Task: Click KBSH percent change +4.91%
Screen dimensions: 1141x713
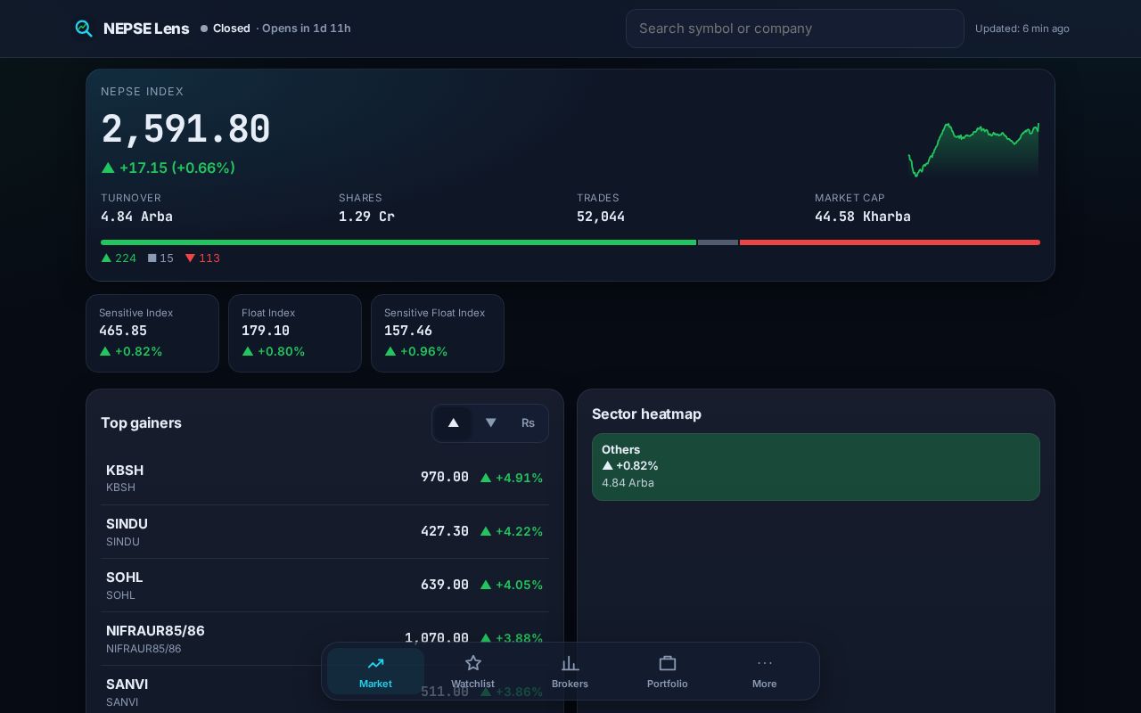Action: (x=512, y=478)
